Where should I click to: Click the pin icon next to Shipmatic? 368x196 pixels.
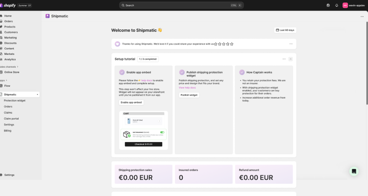pos(37,95)
